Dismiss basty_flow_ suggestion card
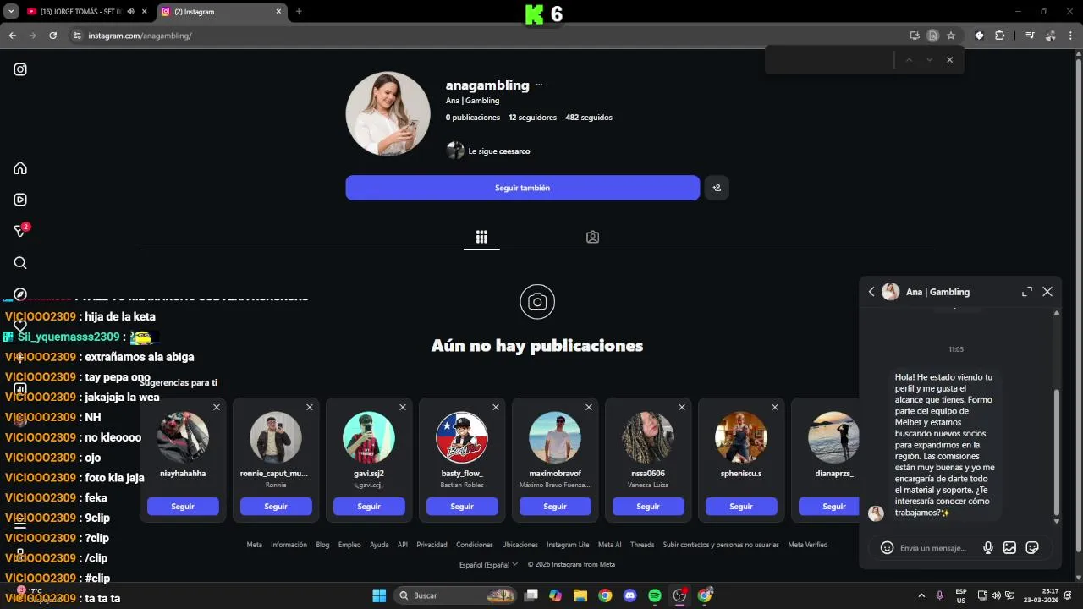1083x609 pixels. [x=496, y=408]
